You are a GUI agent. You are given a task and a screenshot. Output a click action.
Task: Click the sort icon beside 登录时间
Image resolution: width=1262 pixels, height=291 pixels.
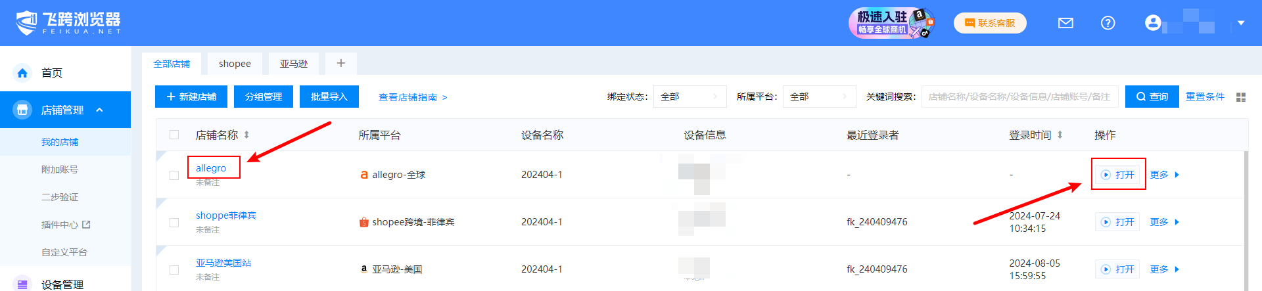(1060, 135)
